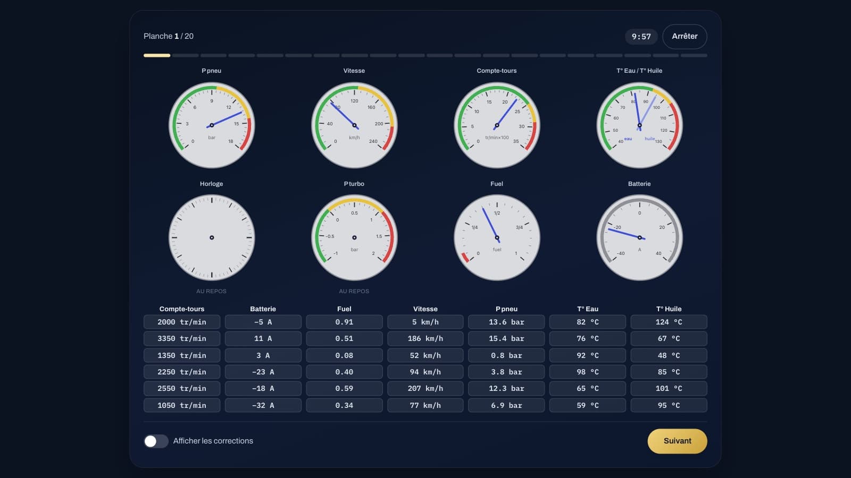851x478 pixels.
Task: Select the -23 A battery answer
Action: 263,372
